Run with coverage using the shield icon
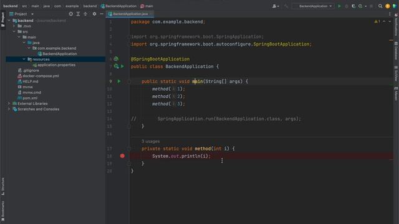This screenshot has height=224, width=399. point(353,6)
